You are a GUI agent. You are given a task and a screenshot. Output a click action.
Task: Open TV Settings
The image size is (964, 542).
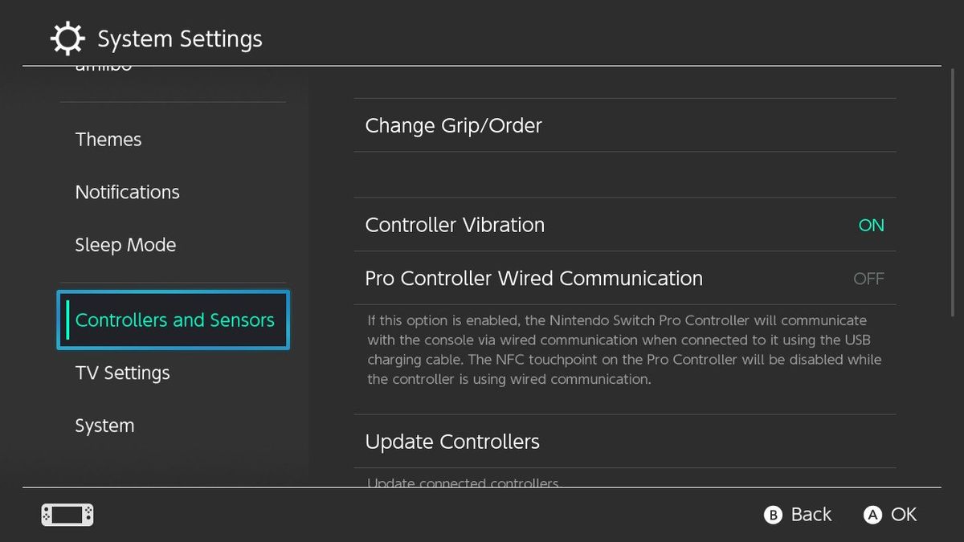point(122,373)
